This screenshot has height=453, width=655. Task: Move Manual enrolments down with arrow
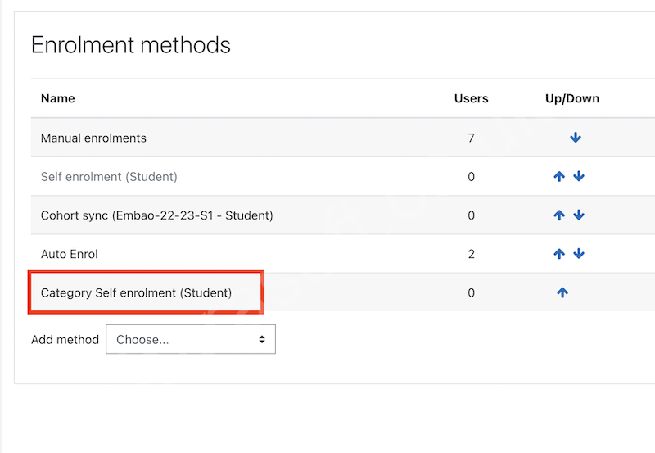pyautogui.click(x=576, y=138)
